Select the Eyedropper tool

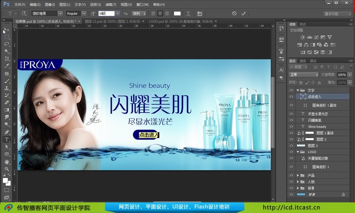(x=7, y=66)
